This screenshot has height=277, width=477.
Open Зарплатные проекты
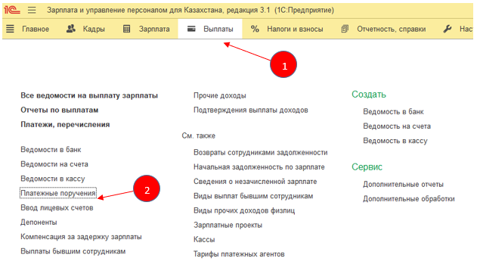click(x=228, y=226)
